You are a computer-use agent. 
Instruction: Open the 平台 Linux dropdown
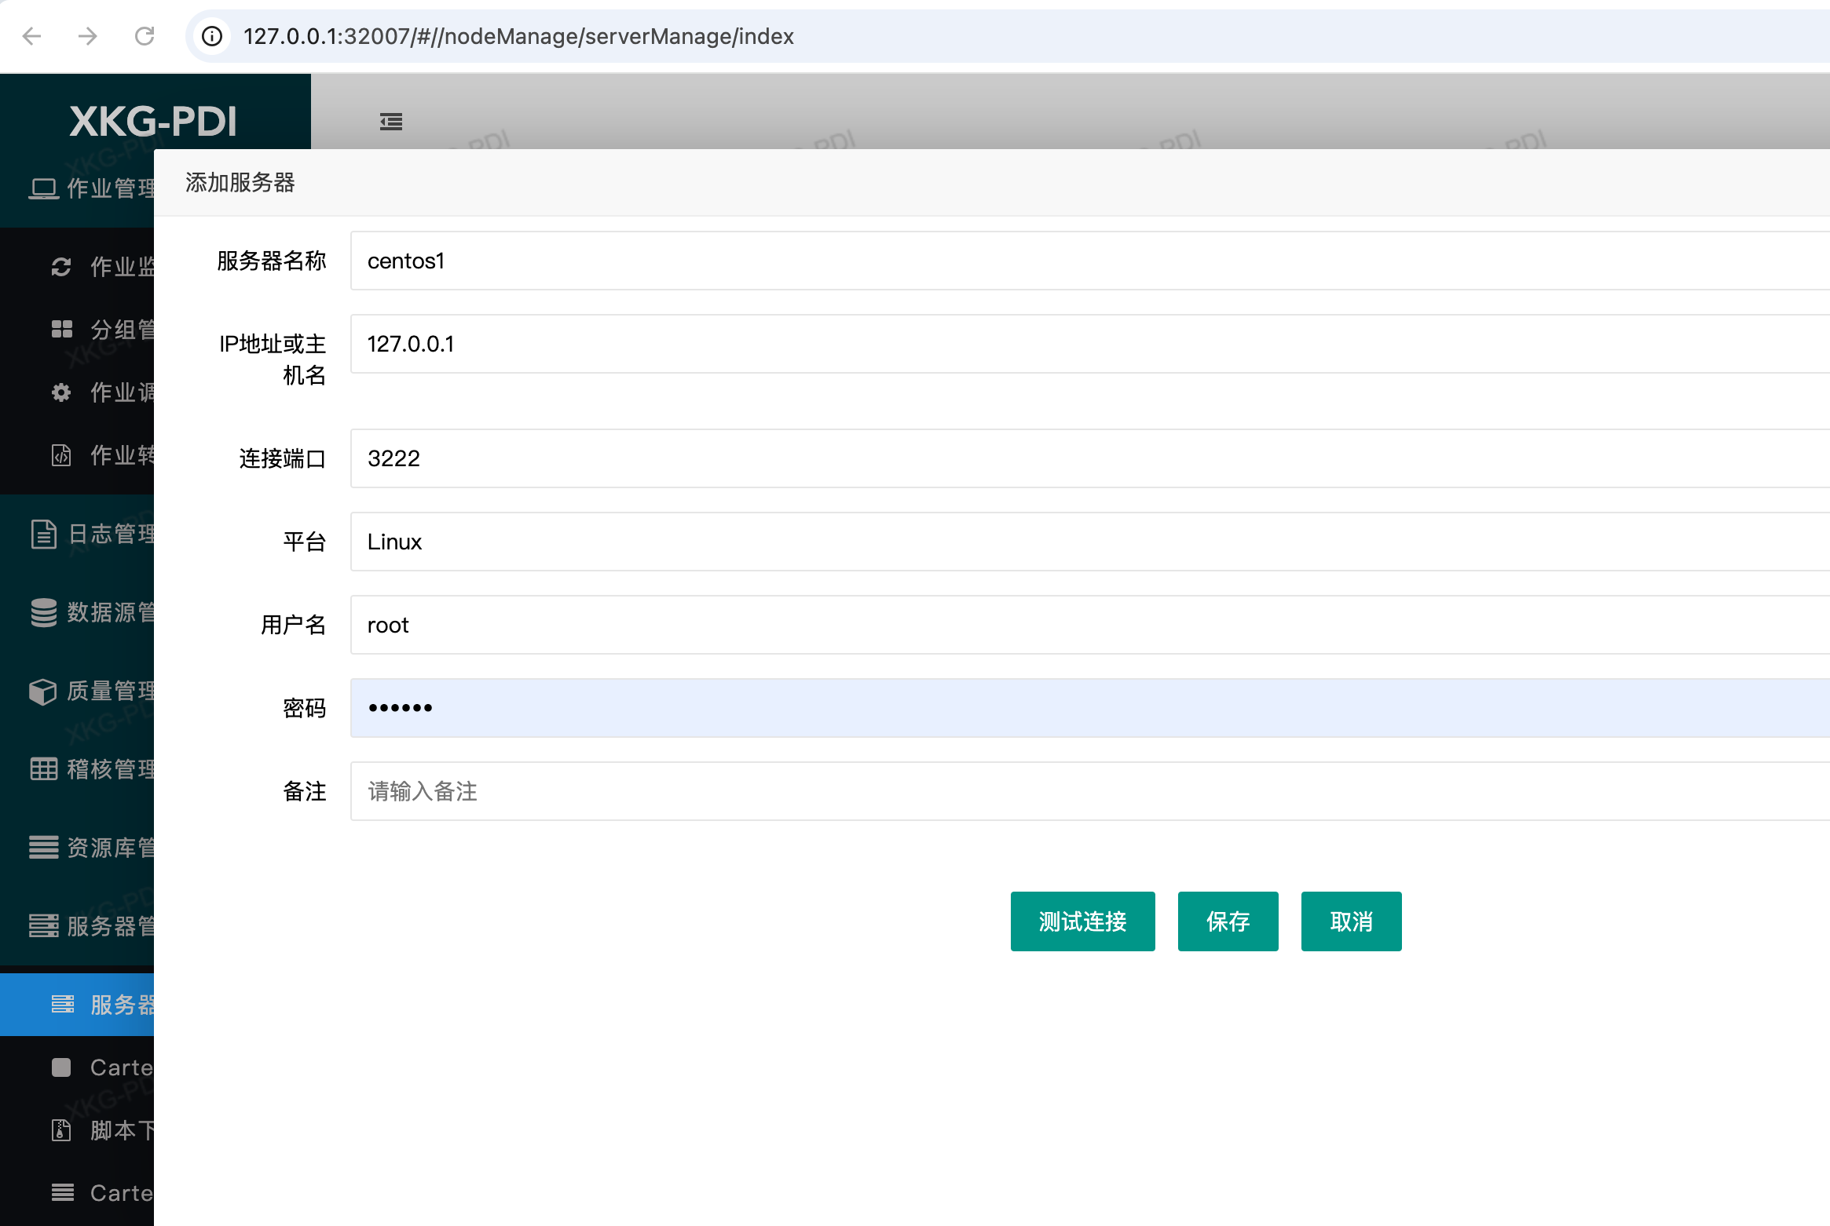pyautogui.click(x=1089, y=542)
